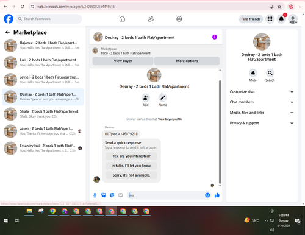Viewport: 305px width, 235px height.
Task: Choose a sticker icon
Action: [112, 195]
